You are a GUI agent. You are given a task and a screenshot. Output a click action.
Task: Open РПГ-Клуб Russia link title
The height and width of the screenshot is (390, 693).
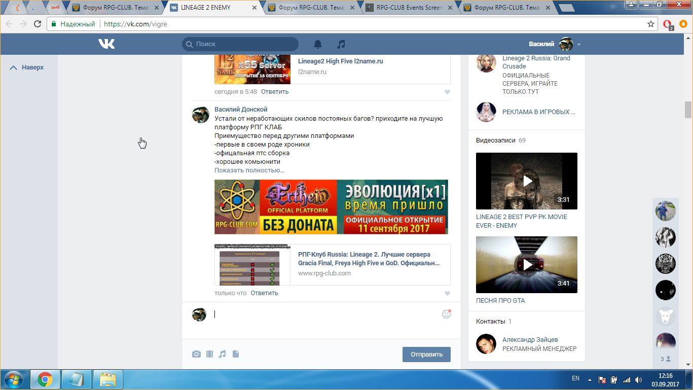pos(369,259)
